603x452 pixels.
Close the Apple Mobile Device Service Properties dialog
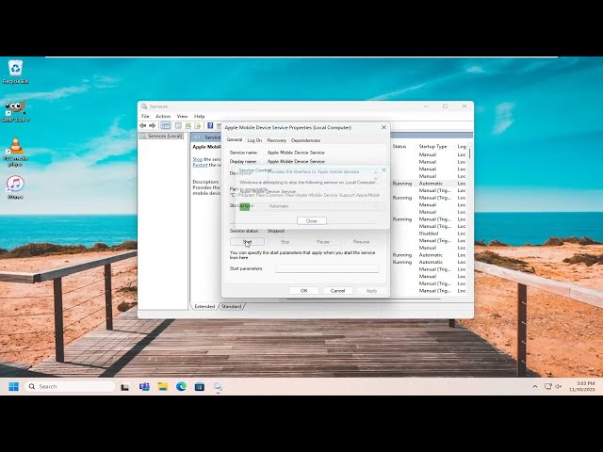(383, 127)
